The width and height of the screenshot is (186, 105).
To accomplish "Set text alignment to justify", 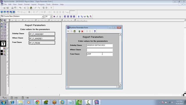I will click(x=74, y=17).
